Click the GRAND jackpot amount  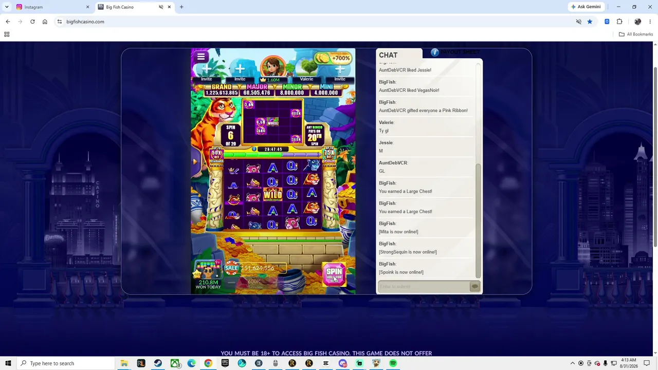[x=222, y=93]
